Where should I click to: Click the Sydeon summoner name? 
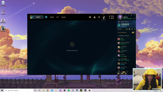[x=126, y=17]
